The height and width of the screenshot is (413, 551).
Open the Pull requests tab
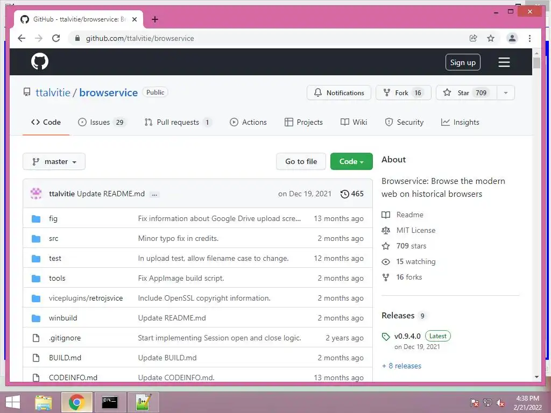click(178, 122)
